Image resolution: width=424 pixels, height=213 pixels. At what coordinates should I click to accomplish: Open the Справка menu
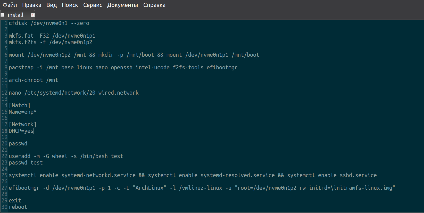tap(154, 5)
